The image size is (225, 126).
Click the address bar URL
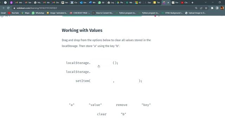coord(37,8)
